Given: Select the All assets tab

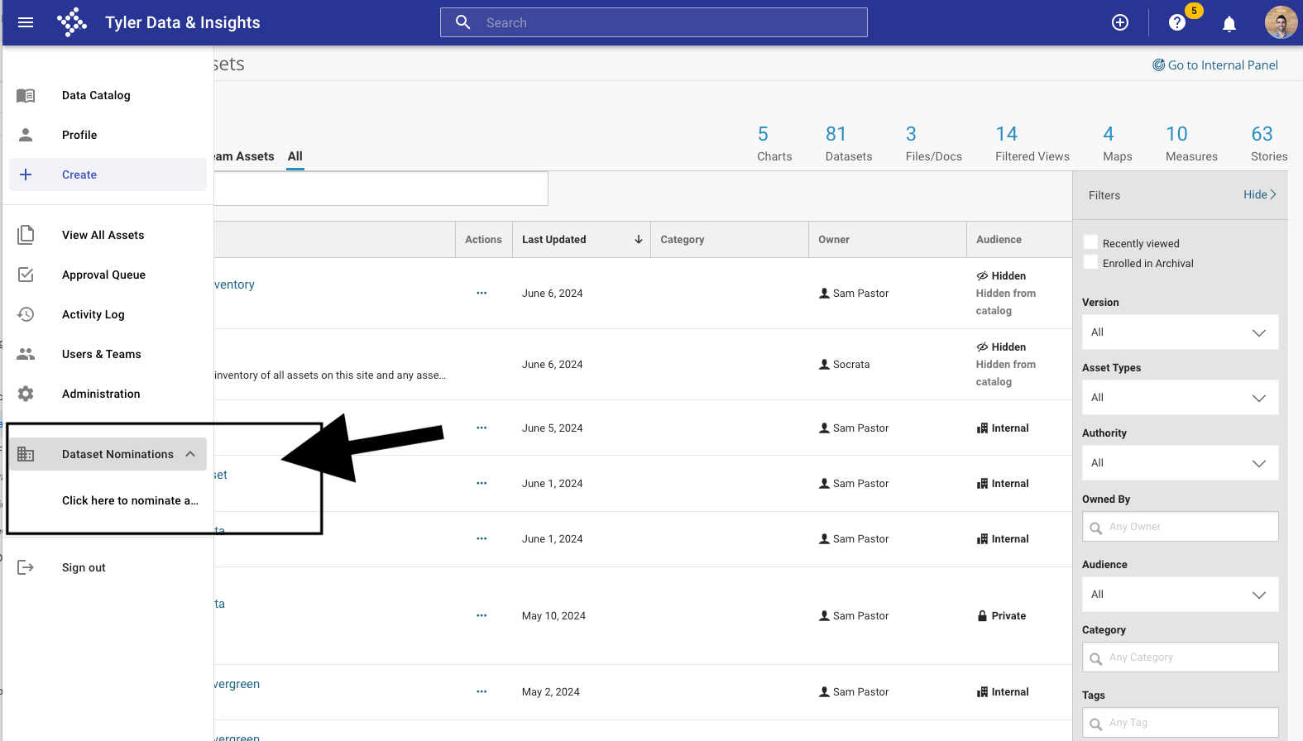Looking at the screenshot, I should point(295,156).
